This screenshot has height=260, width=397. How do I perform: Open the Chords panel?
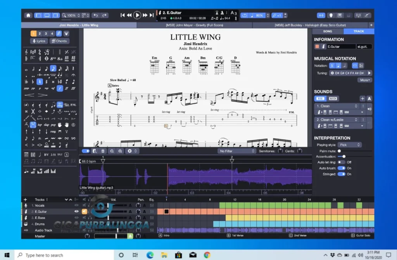59,41
